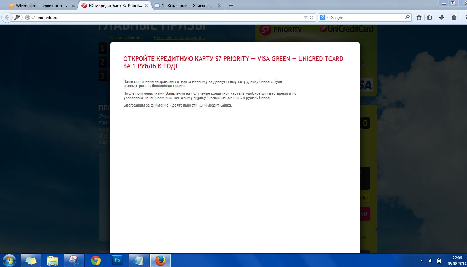Click the battery icon in system tray

439,260
